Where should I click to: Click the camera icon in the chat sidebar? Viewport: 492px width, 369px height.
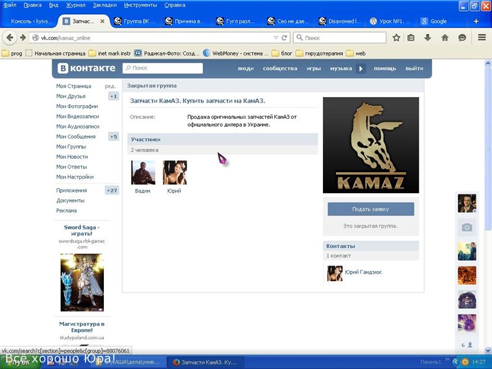pyautogui.click(x=467, y=227)
